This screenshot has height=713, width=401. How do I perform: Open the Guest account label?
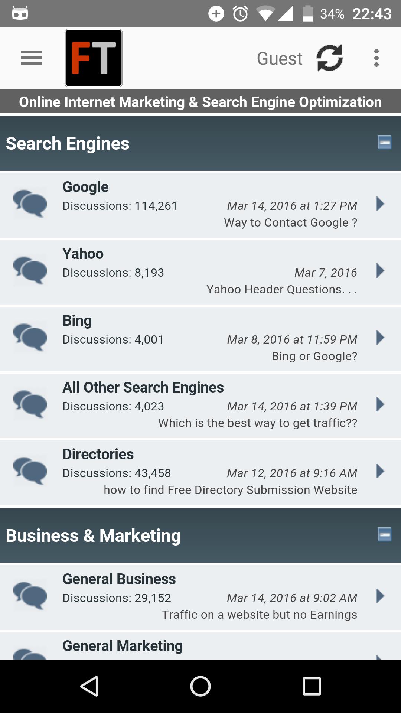[280, 59]
